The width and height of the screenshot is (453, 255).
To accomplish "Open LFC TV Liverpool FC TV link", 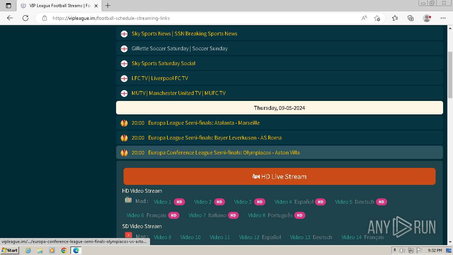I will pos(160,78).
